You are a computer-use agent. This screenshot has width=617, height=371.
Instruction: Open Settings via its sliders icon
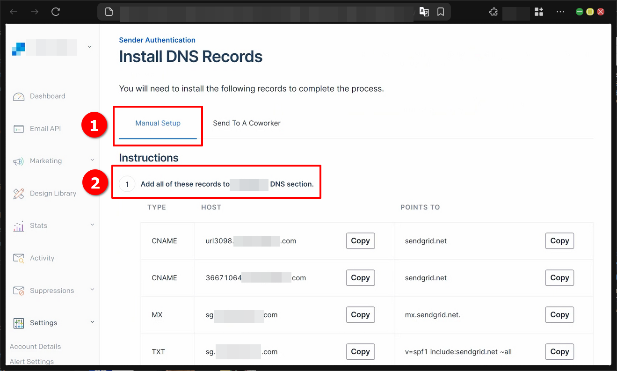(19, 322)
